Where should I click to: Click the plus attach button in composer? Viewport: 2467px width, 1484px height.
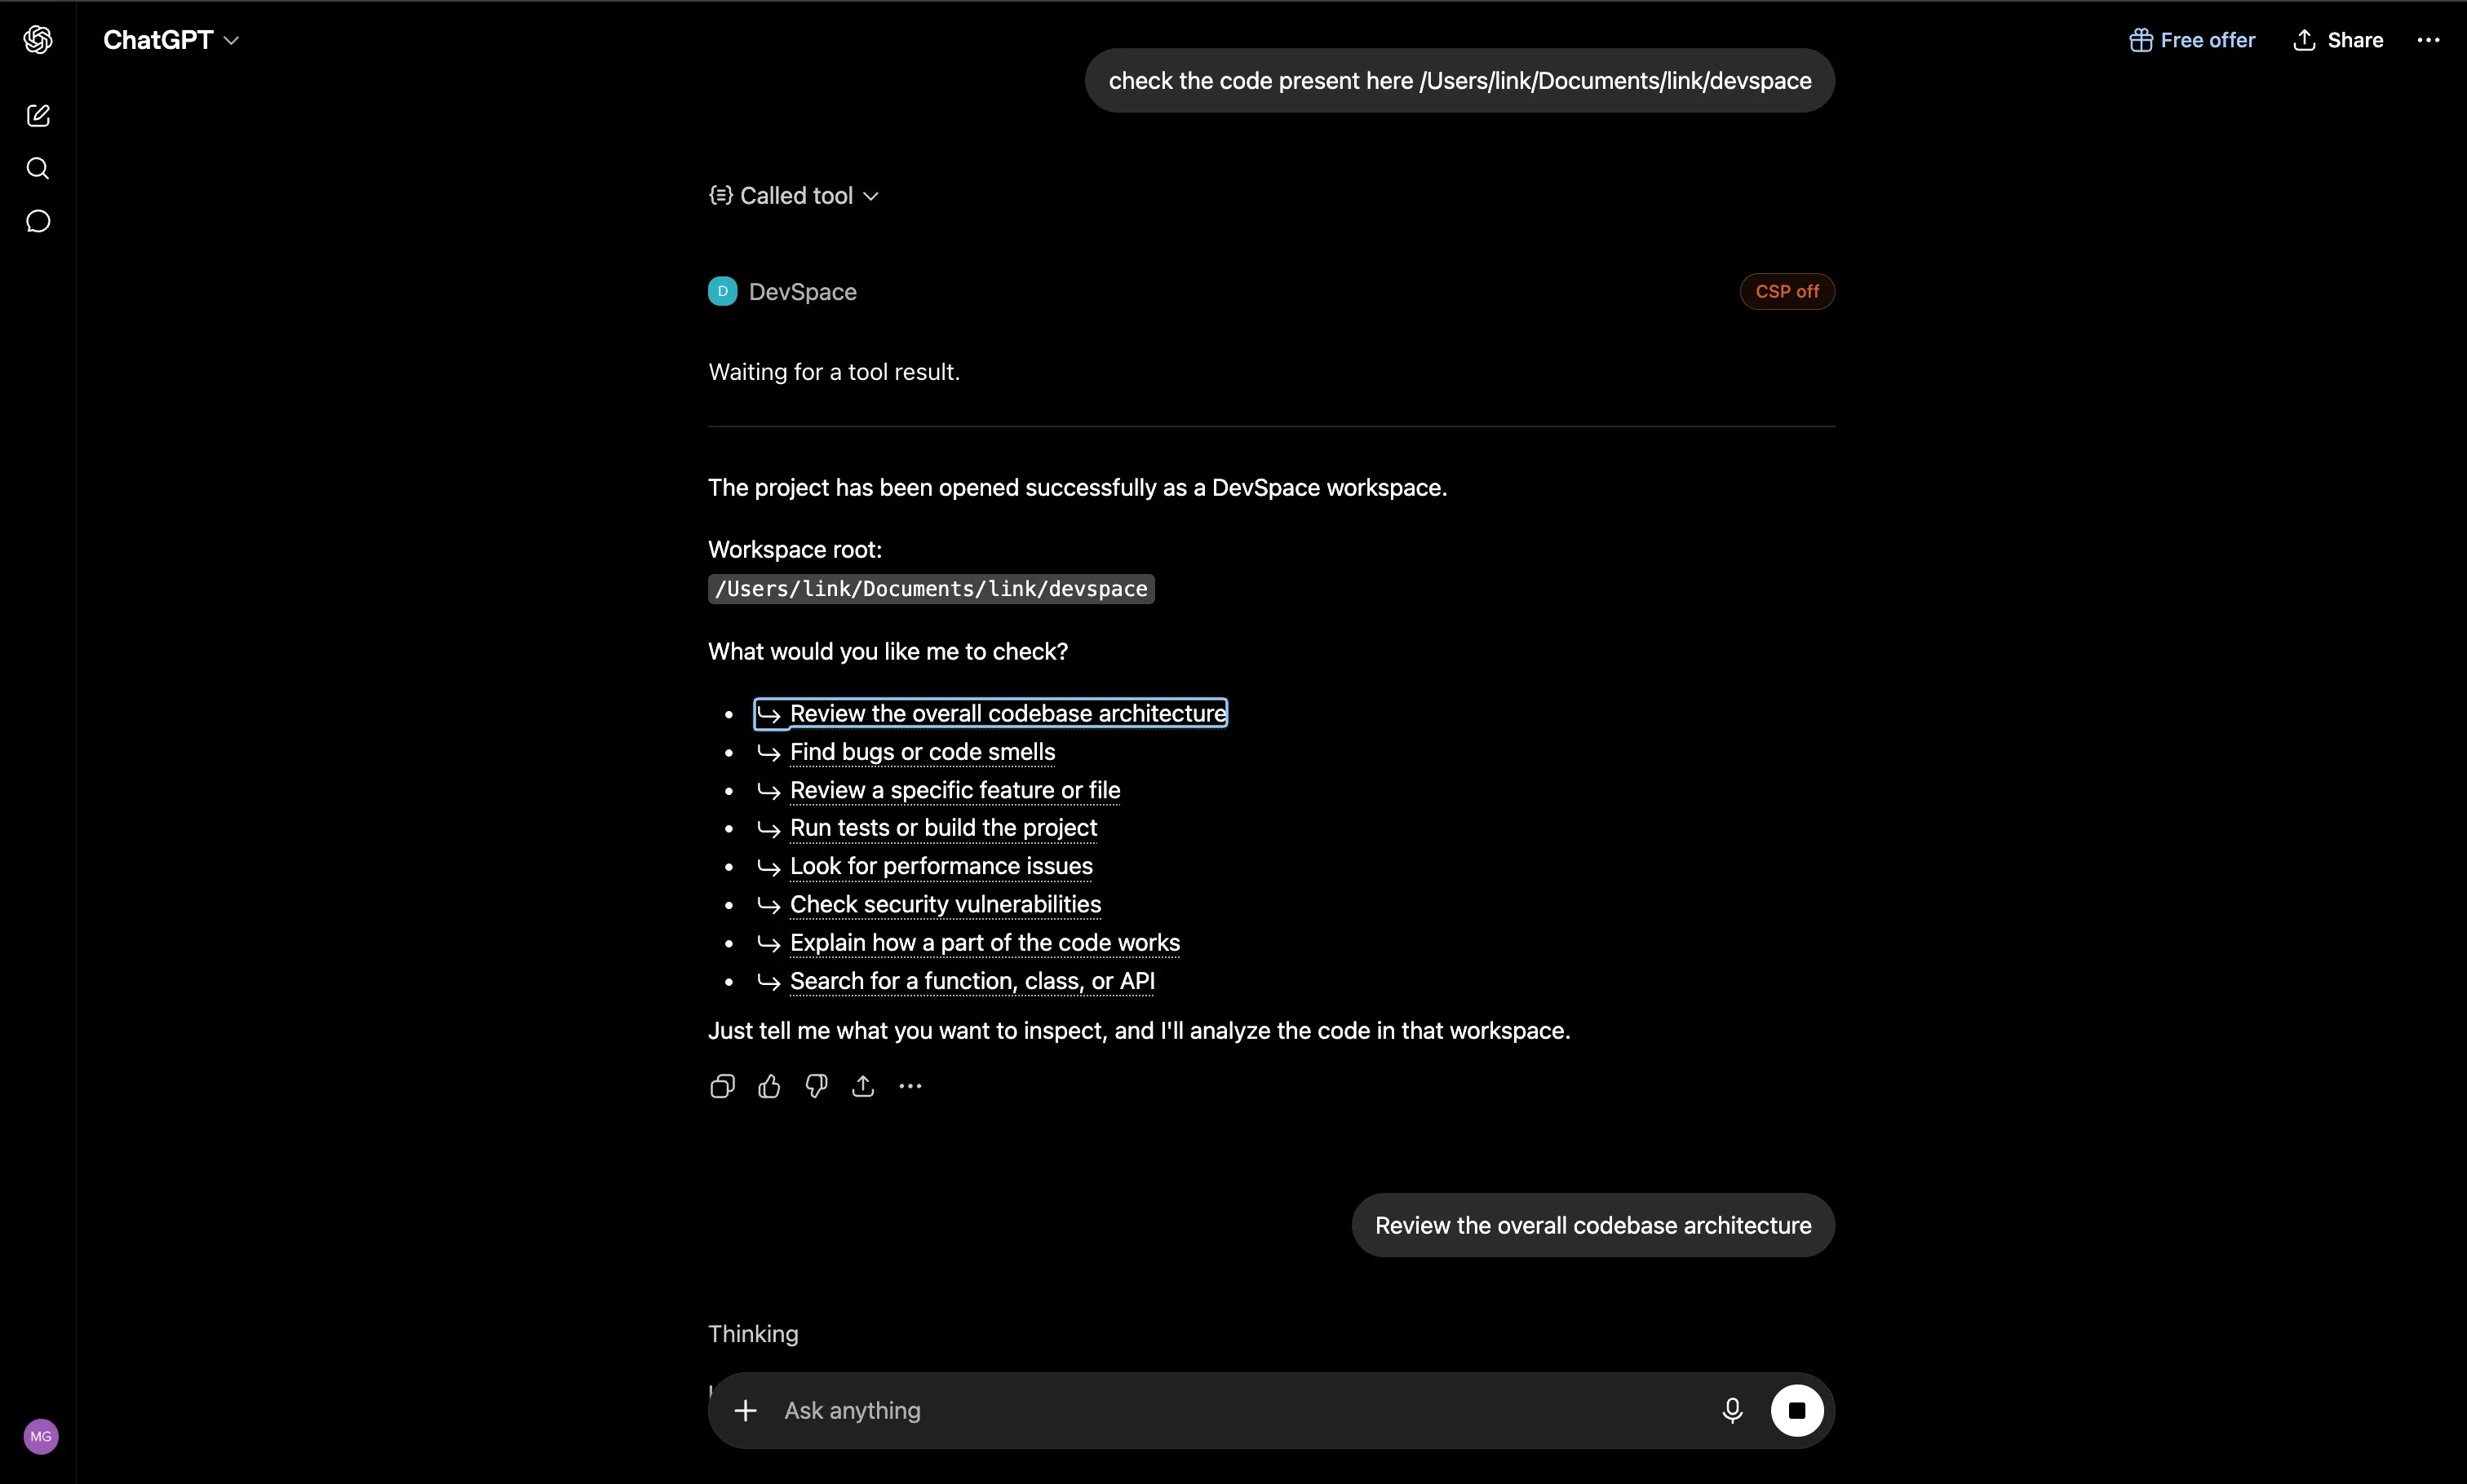[x=746, y=1411]
